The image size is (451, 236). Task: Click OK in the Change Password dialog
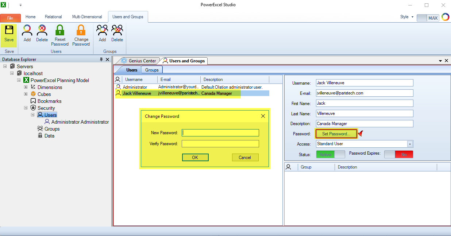(x=195, y=157)
